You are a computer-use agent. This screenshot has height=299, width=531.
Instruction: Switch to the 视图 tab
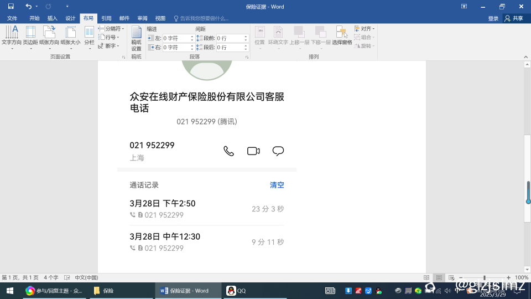[160, 18]
